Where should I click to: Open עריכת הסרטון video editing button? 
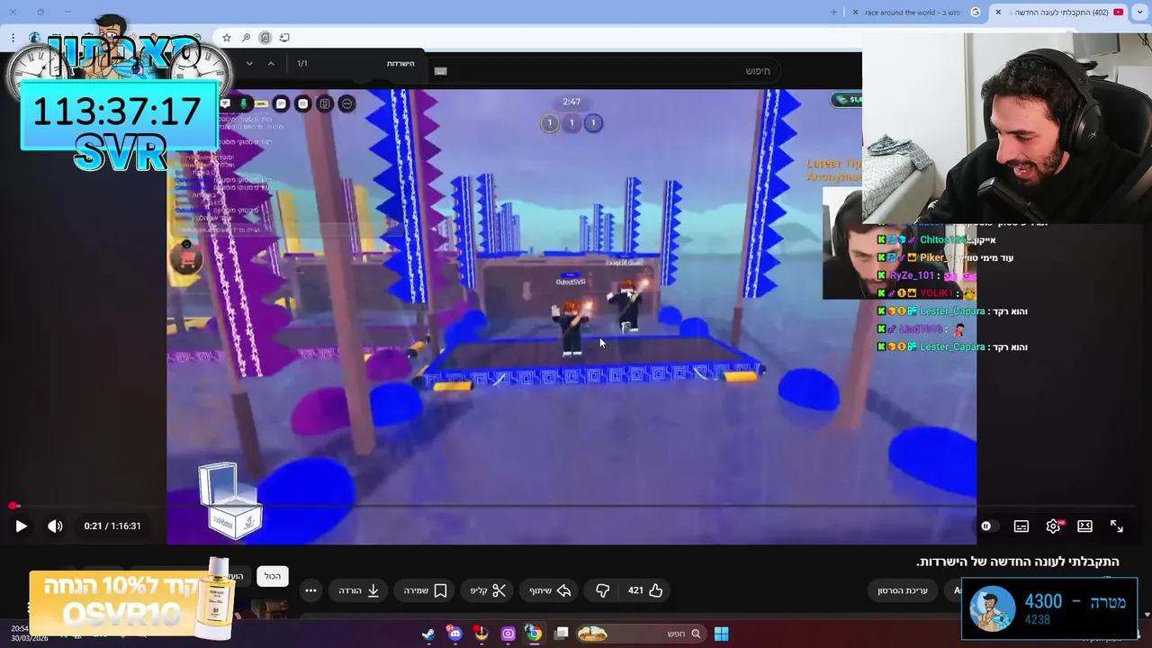pyautogui.click(x=903, y=590)
